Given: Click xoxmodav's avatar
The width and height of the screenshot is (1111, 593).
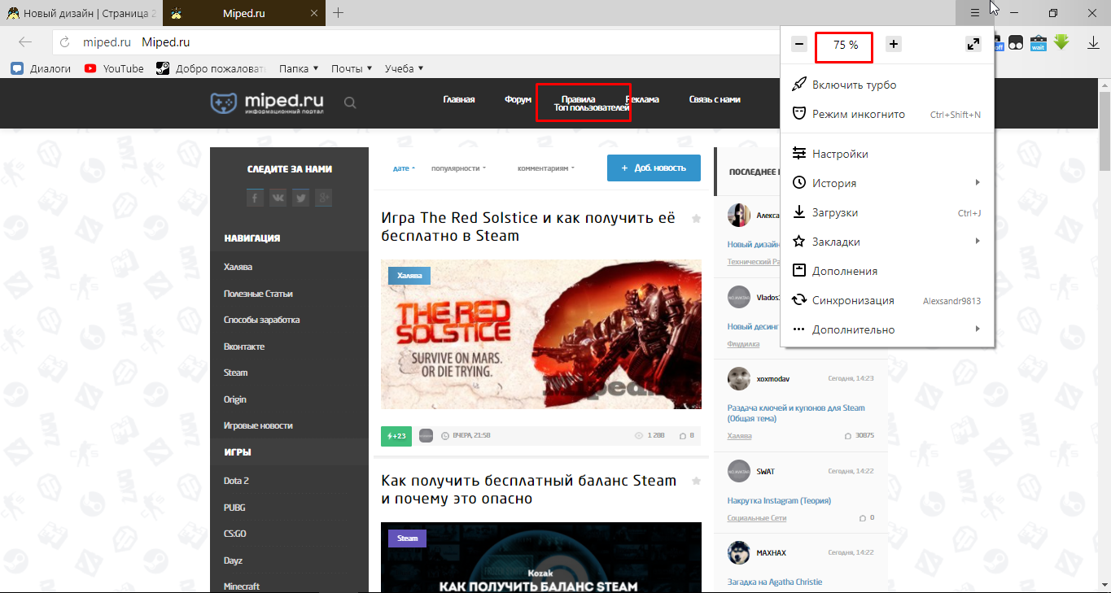Looking at the screenshot, I should 738,378.
